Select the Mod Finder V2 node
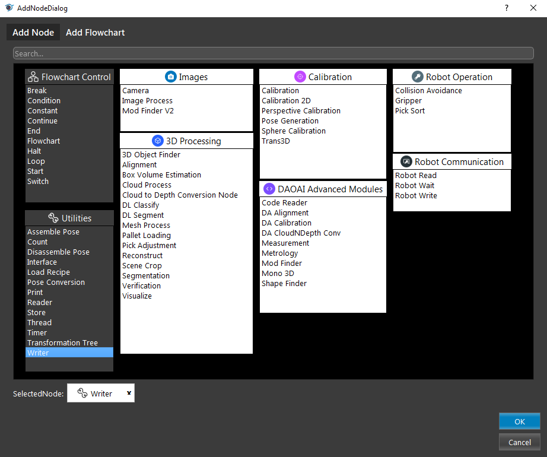The height and width of the screenshot is (457, 547). click(148, 110)
